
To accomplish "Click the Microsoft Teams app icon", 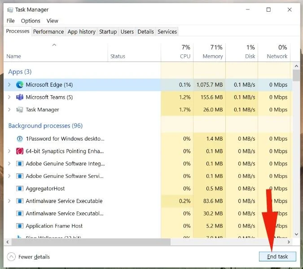I will pos(20,97).
